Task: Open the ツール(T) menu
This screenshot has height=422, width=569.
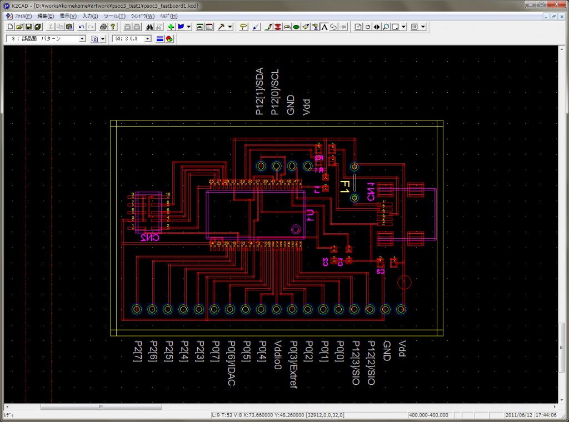Action: (114, 16)
